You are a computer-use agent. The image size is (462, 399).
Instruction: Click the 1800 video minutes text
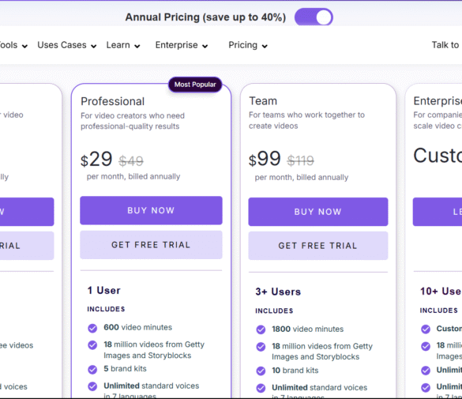click(308, 329)
